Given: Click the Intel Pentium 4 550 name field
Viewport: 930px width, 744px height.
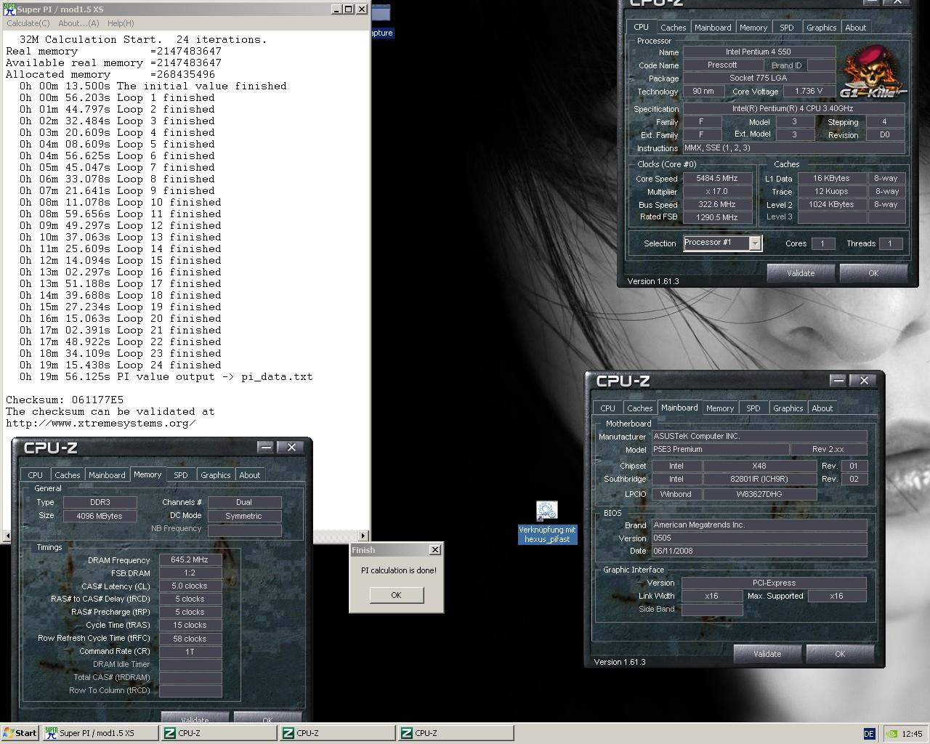Looking at the screenshot, I should [x=759, y=52].
